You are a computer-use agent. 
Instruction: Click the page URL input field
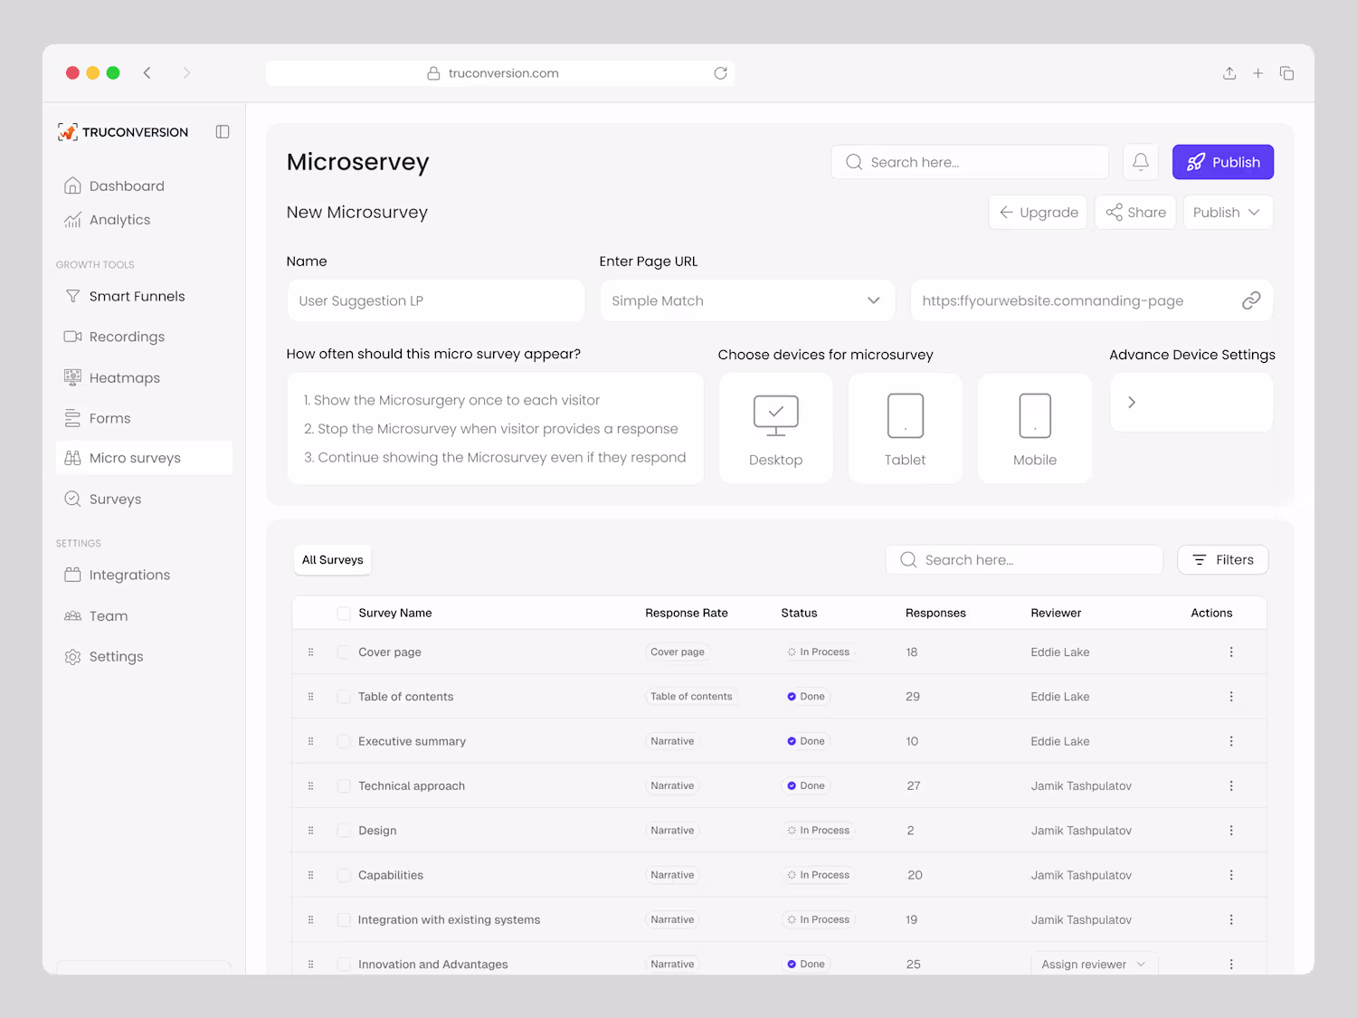(1092, 300)
